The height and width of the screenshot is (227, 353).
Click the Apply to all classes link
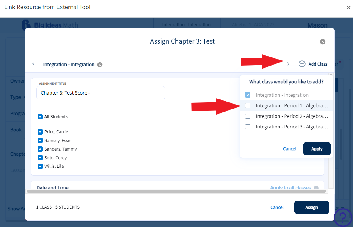point(291,187)
